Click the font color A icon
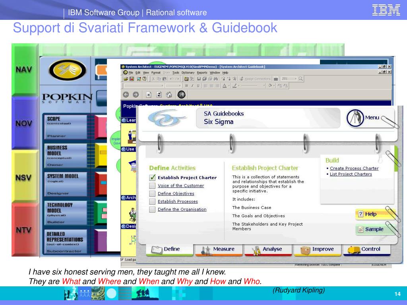Viewport: 407px width, 305px height. pos(225,86)
